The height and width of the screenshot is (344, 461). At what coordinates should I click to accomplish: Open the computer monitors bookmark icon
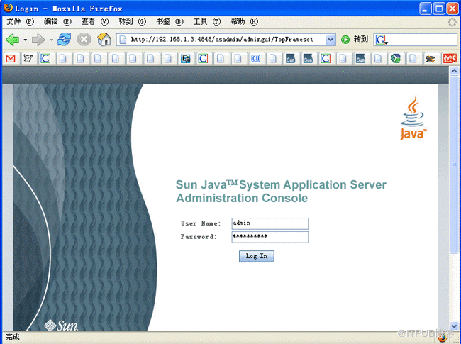click(x=186, y=59)
